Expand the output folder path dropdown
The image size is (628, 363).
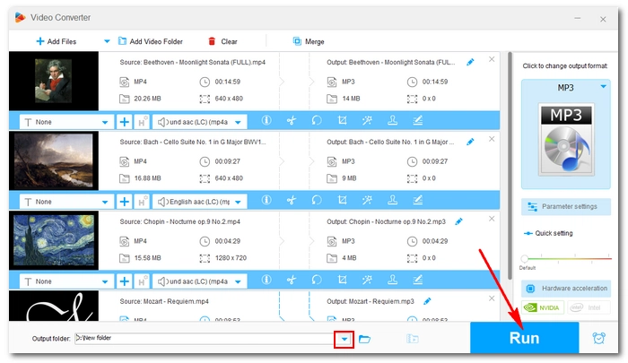pyautogui.click(x=344, y=340)
